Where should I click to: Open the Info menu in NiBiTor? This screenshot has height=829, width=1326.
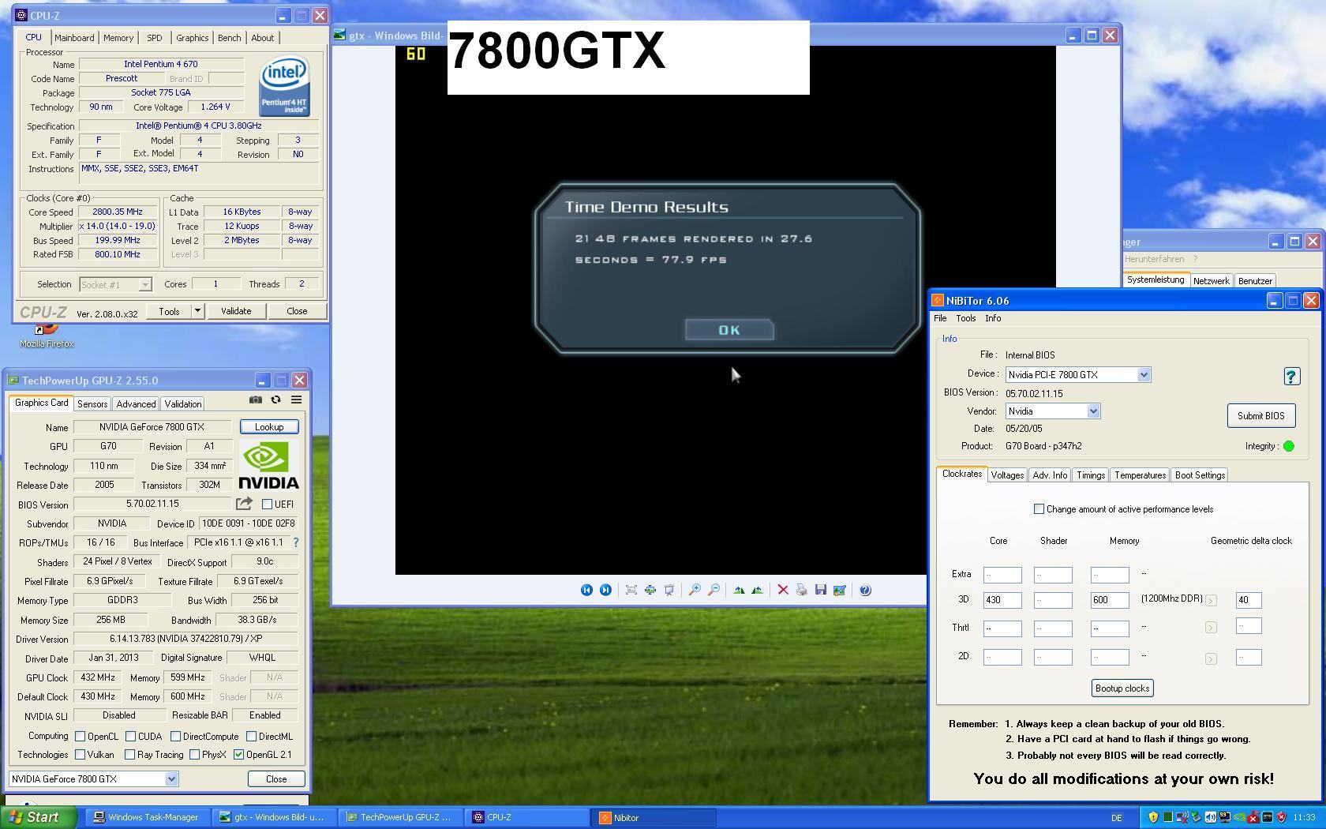(993, 318)
